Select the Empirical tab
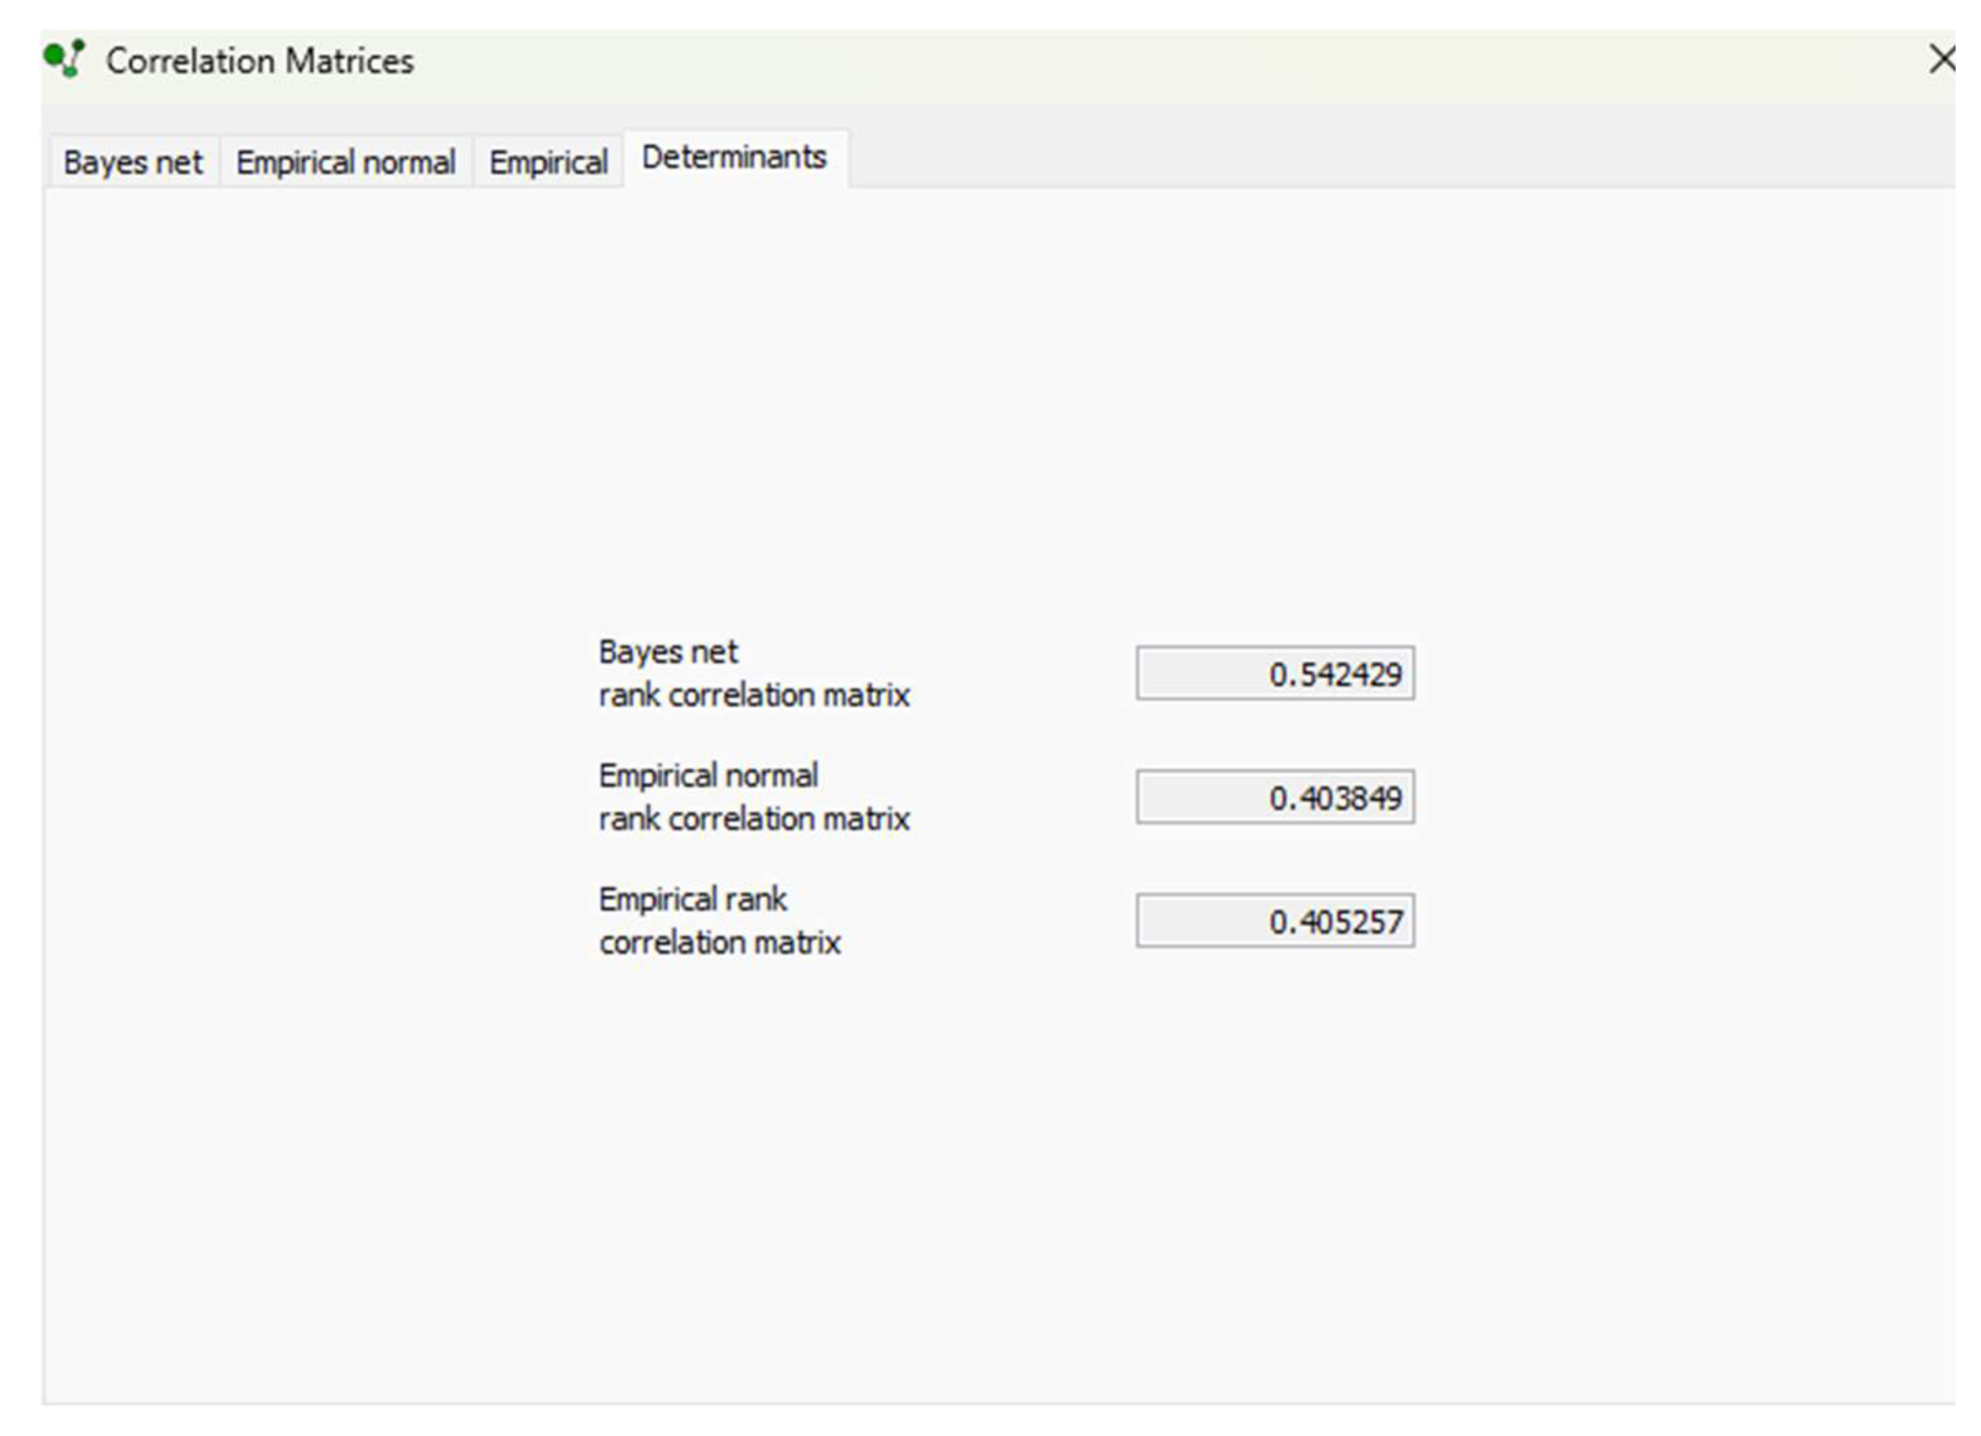This screenshot has width=1981, height=1436. (549, 160)
